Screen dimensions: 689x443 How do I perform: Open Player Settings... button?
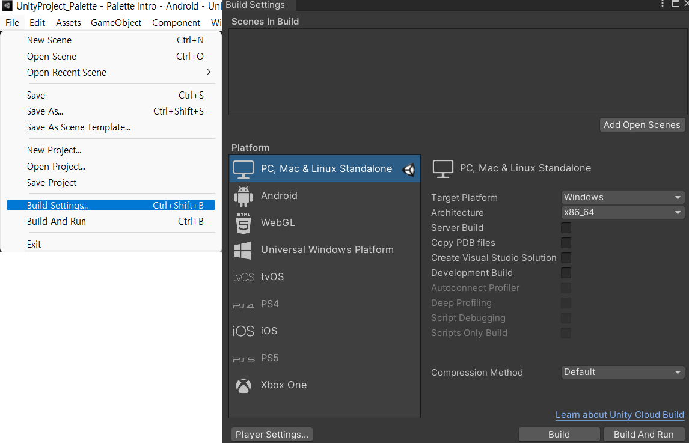point(272,434)
